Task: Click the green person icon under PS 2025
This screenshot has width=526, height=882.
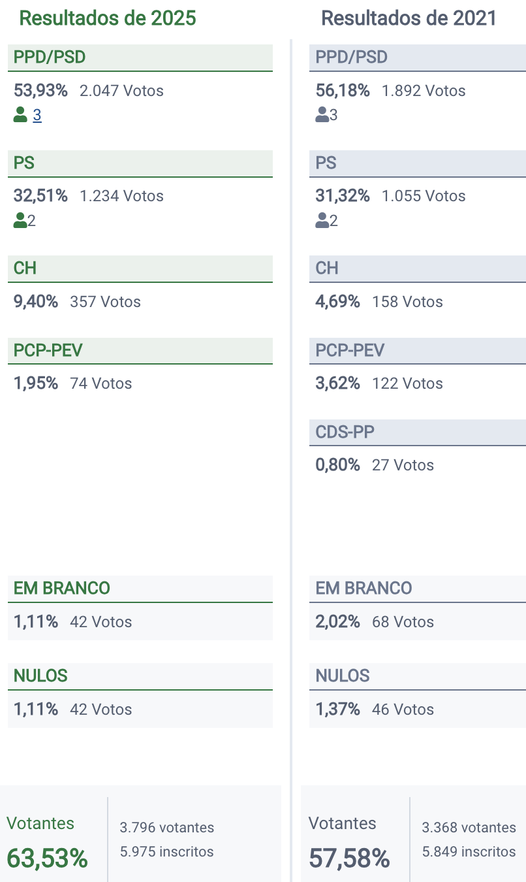Action: [20, 221]
